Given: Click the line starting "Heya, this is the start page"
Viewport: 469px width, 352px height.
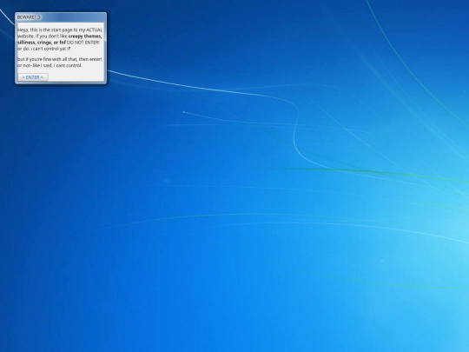Looking at the screenshot, I should 60,30.
